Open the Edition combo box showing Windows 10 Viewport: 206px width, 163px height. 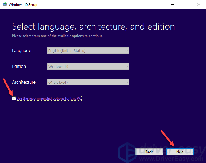pos(88,66)
